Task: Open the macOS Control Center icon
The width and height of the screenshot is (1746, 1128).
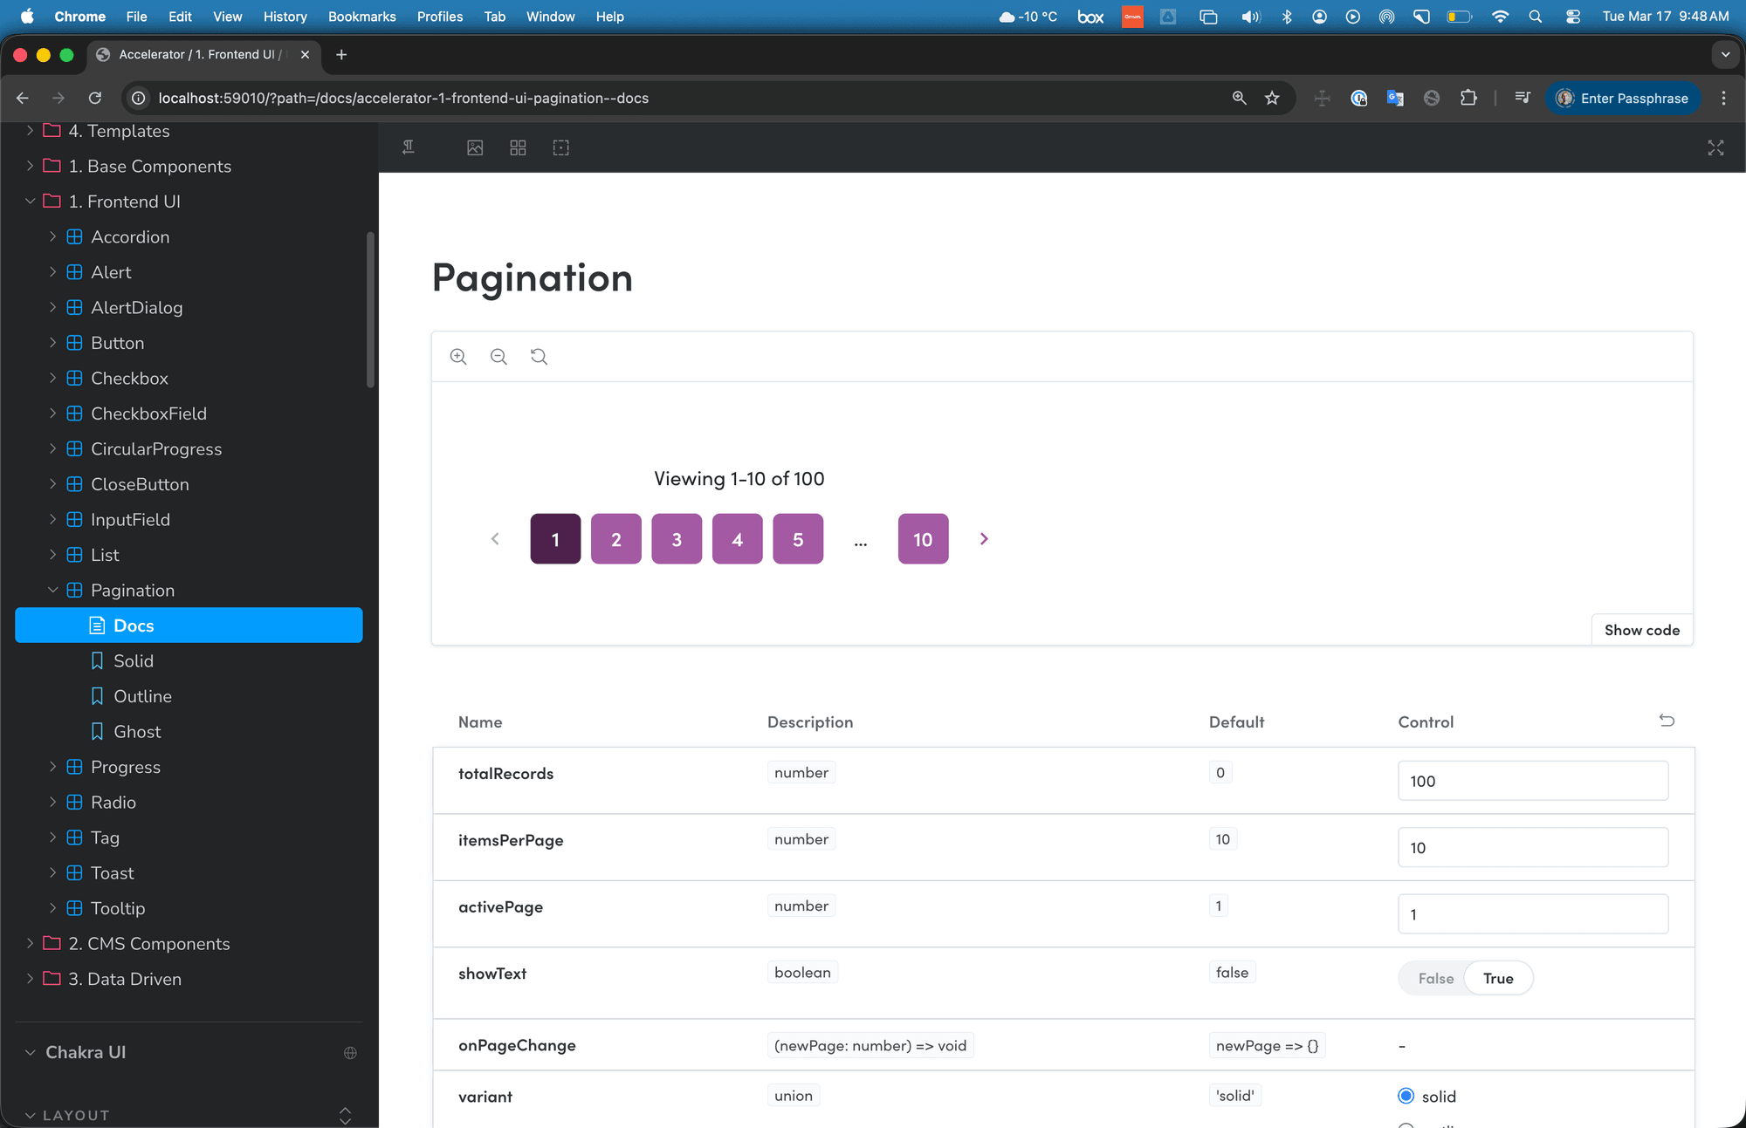Action: tap(1572, 17)
